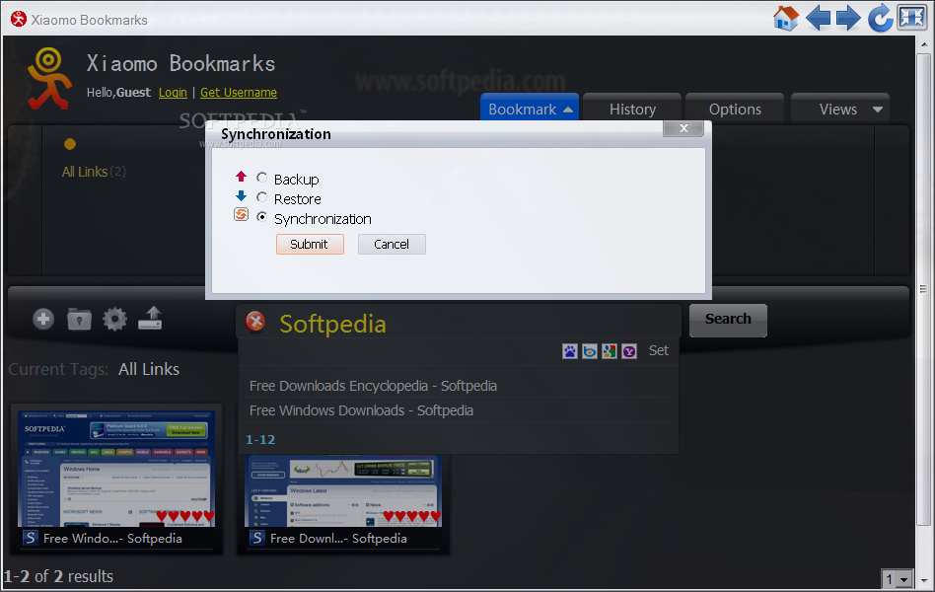Click the upload/sync tray icon
This screenshot has width=935, height=592.
tap(150, 318)
